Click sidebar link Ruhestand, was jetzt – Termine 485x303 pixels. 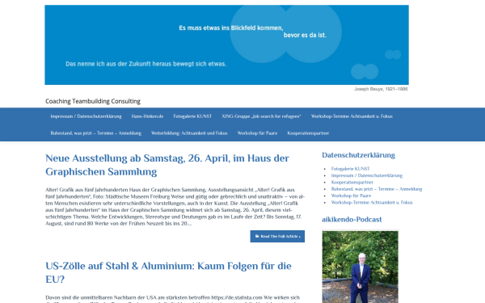tap(377, 189)
